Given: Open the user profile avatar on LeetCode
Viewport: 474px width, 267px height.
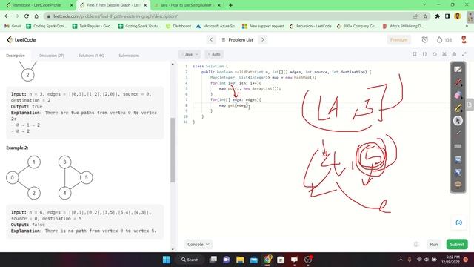Looking at the screenshot, I should [x=464, y=39].
